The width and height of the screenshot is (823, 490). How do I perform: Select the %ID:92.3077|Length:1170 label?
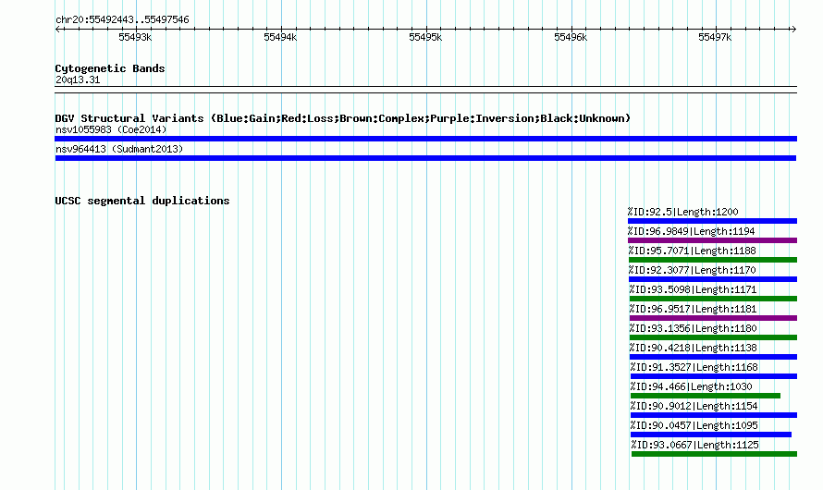[693, 270]
